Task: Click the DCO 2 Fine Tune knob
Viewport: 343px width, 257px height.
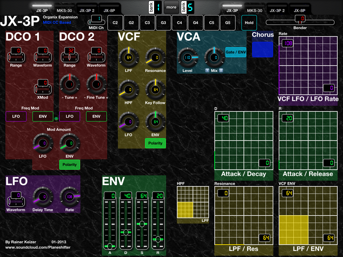Action: (96, 84)
